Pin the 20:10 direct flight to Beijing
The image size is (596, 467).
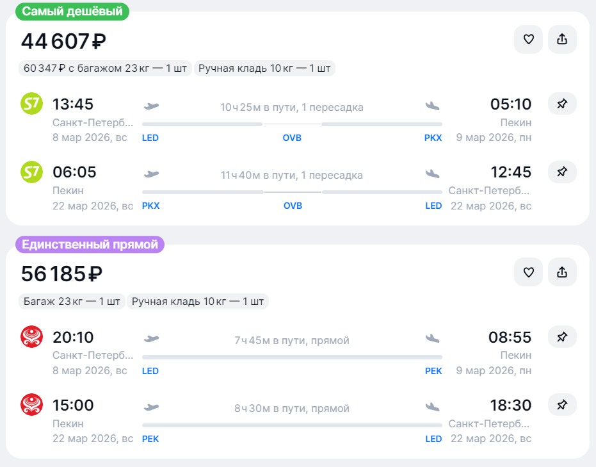point(562,336)
